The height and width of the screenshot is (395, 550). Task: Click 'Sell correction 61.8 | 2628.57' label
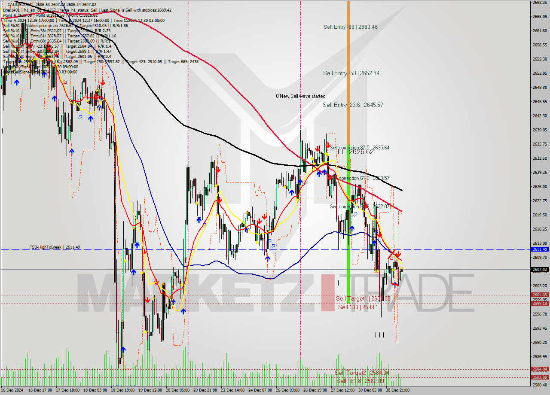click(360, 178)
